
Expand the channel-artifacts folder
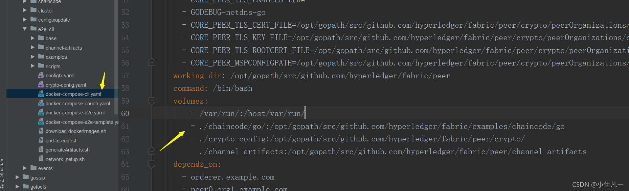pyautogui.click(x=32, y=48)
